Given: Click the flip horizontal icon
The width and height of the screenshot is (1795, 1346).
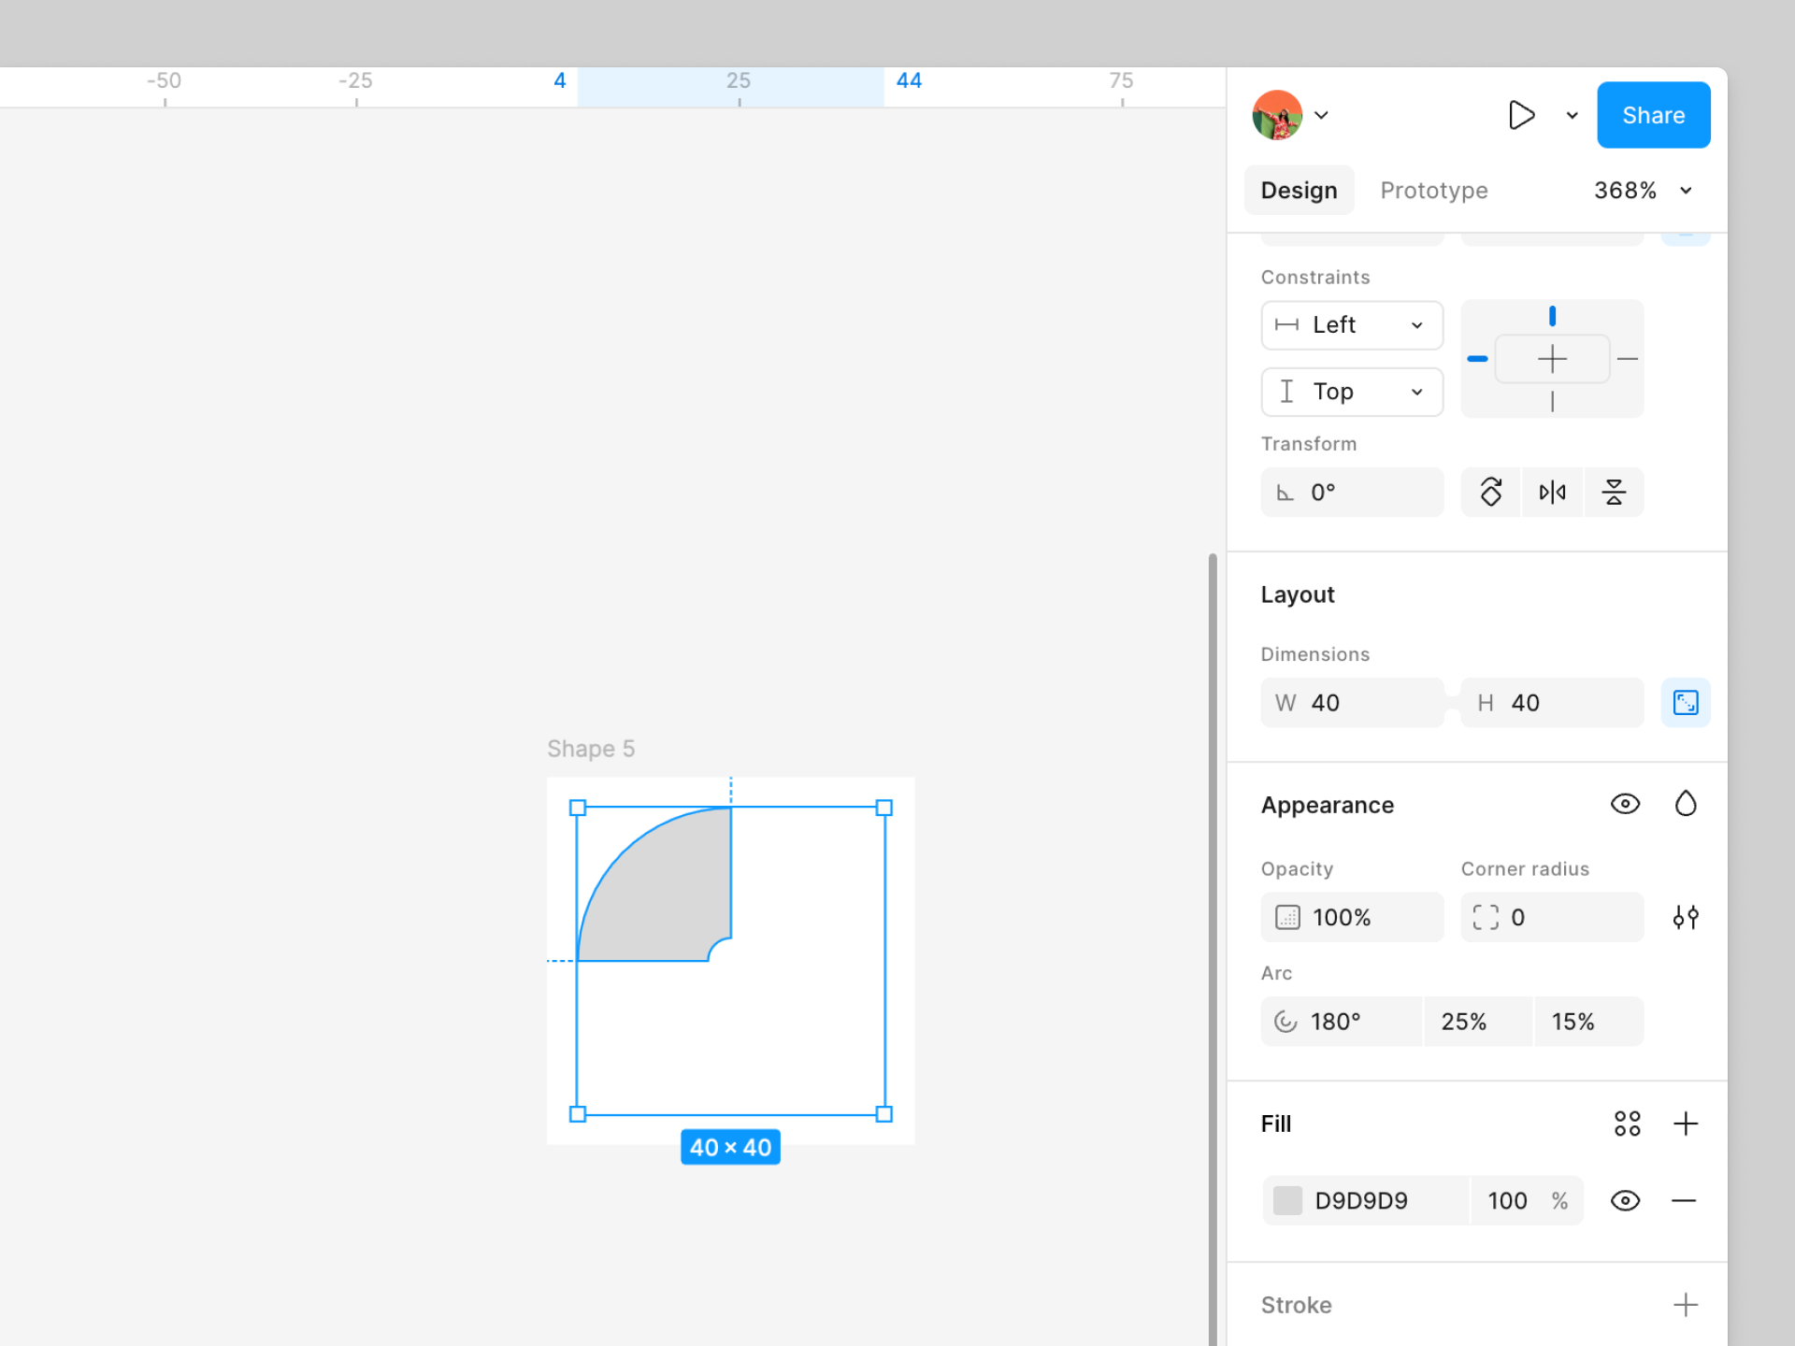Looking at the screenshot, I should (x=1552, y=492).
